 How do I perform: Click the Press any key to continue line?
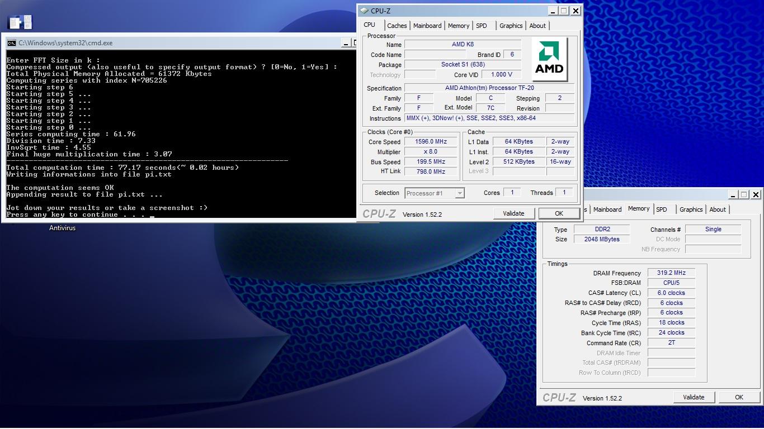pyautogui.click(x=76, y=214)
